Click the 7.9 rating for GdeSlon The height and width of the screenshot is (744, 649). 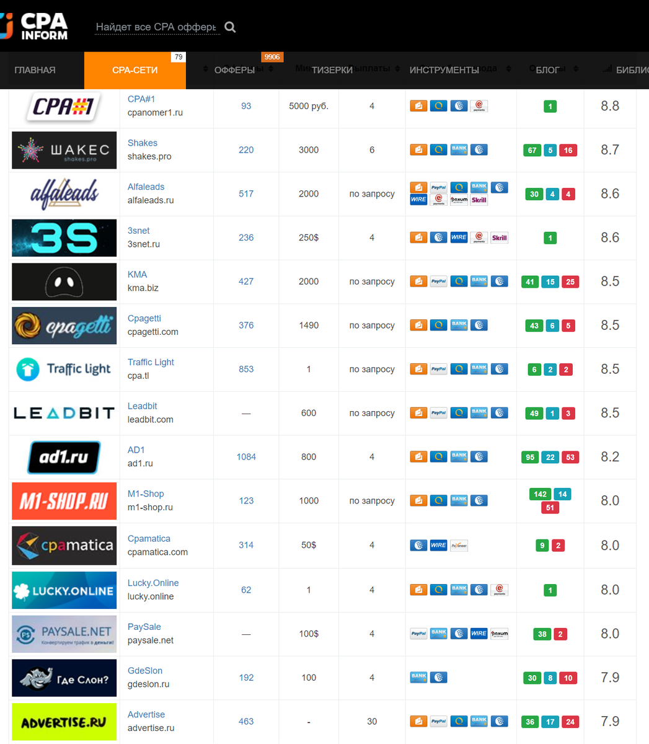click(610, 677)
